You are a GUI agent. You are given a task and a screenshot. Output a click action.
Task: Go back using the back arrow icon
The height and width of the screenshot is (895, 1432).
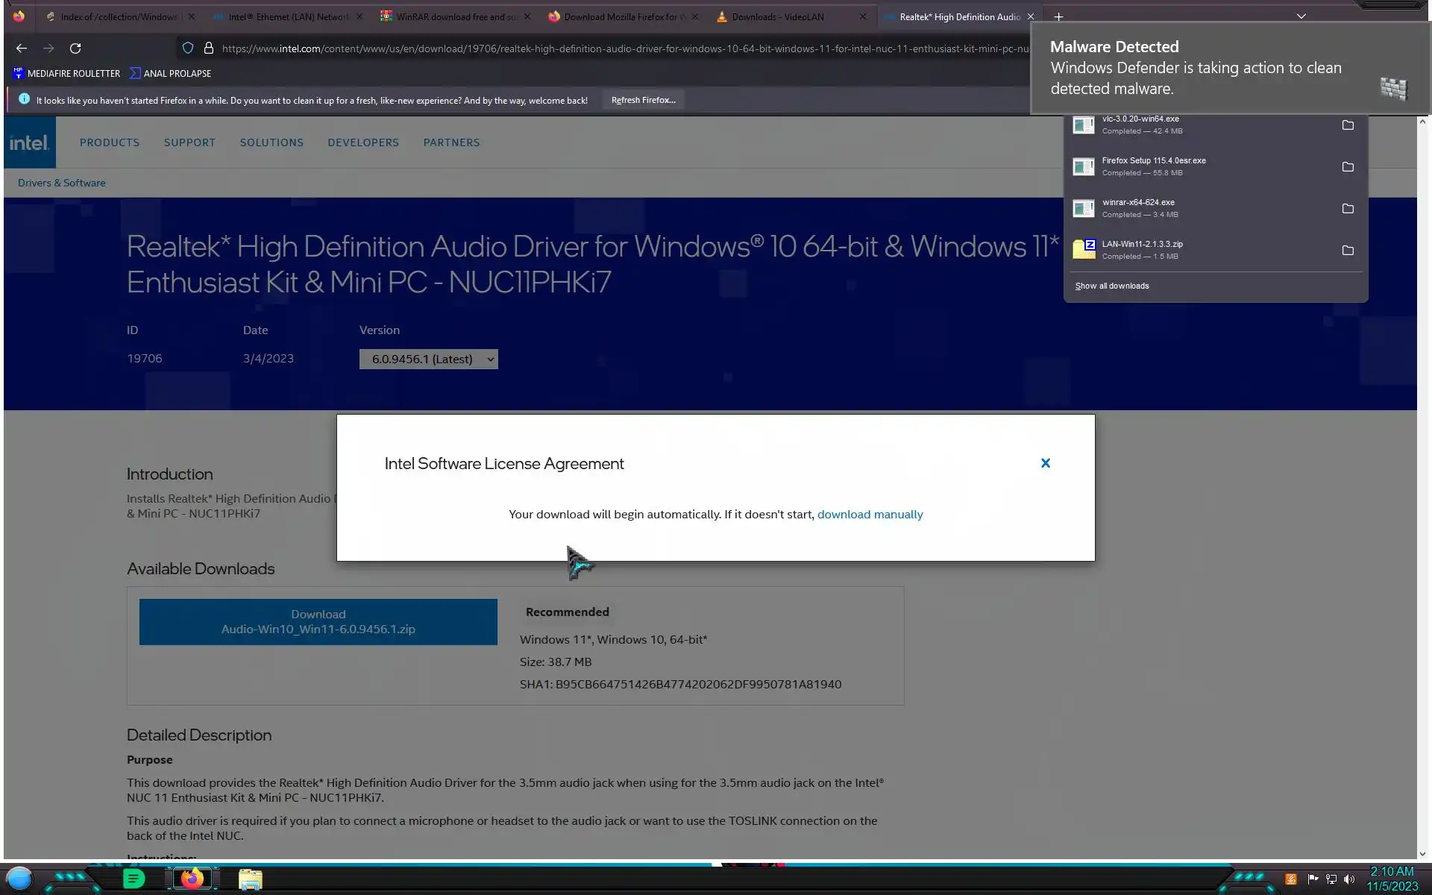point(22,48)
